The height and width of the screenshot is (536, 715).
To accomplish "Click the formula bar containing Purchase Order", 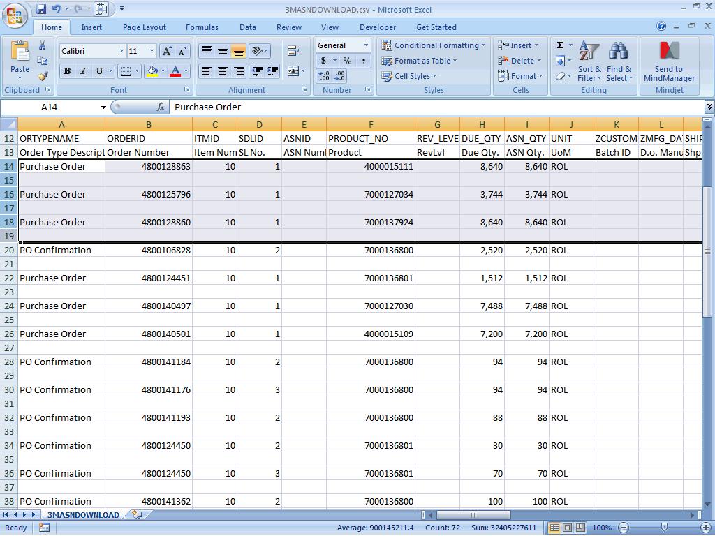I will tap(438, 107).
